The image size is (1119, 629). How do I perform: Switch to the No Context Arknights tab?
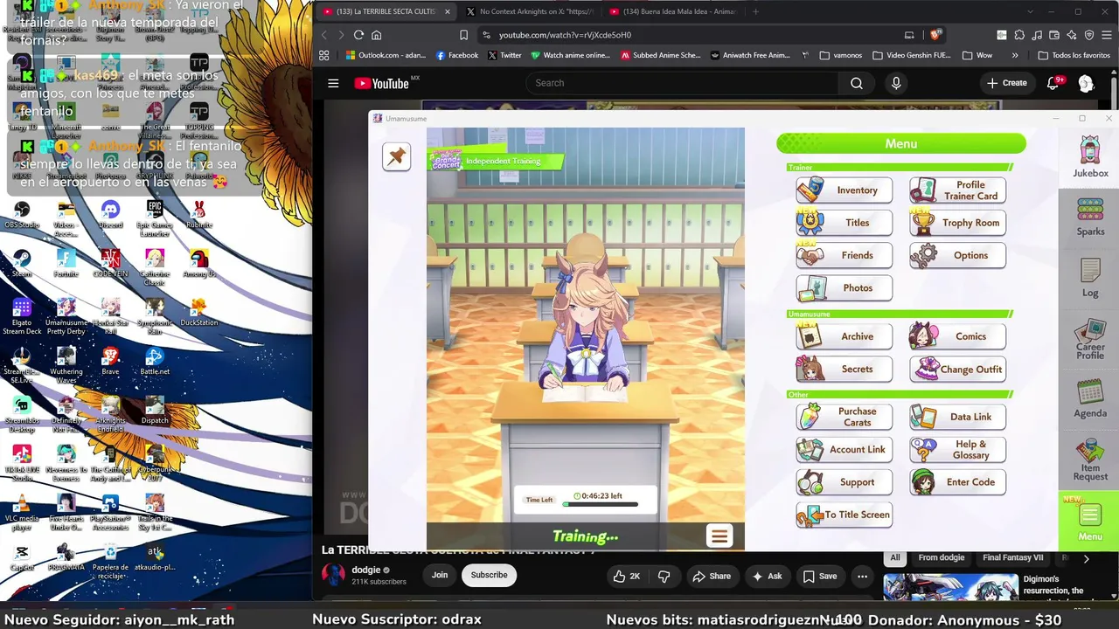tap(530, 11)
